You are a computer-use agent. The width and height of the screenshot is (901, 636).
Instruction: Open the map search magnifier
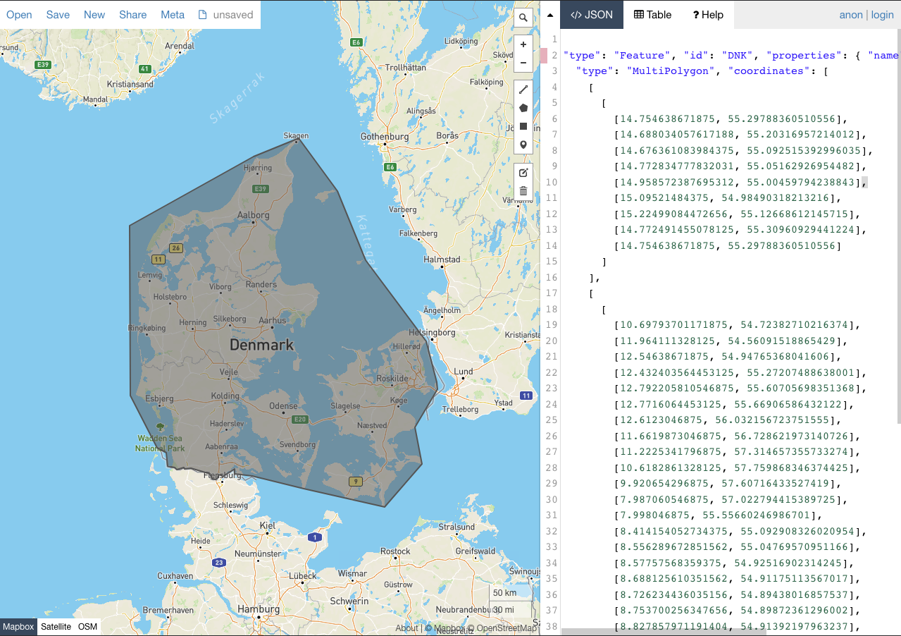523,18
